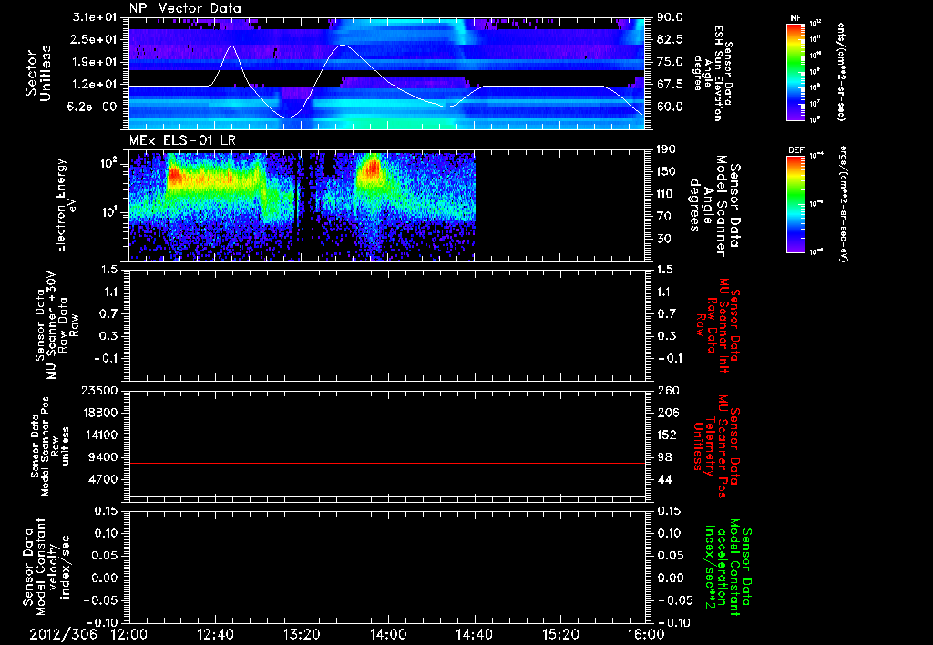Click the 75.0 sun elevation tick label
933x645 pixels.
pyautogui.click(x=670, y=62)
